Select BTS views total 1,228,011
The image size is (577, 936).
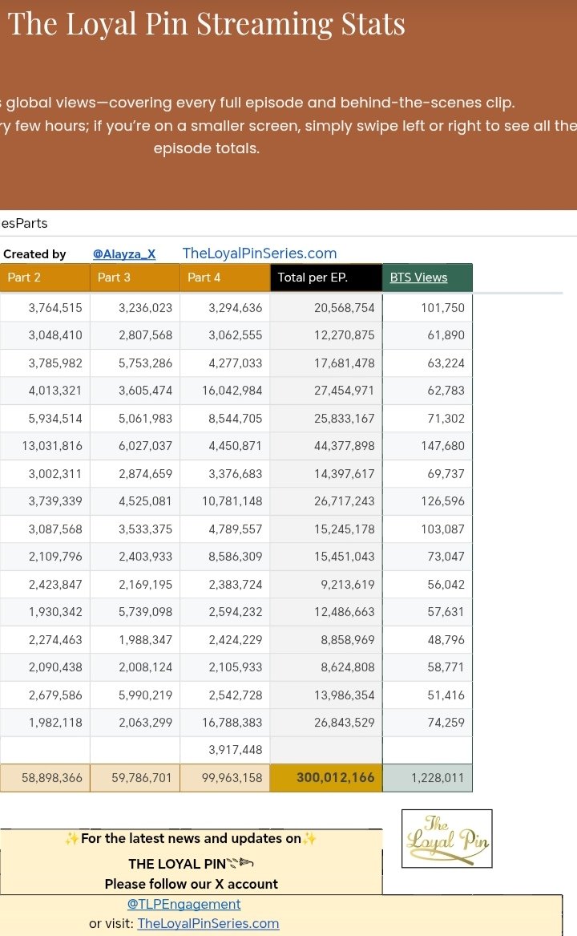(428, 777)
